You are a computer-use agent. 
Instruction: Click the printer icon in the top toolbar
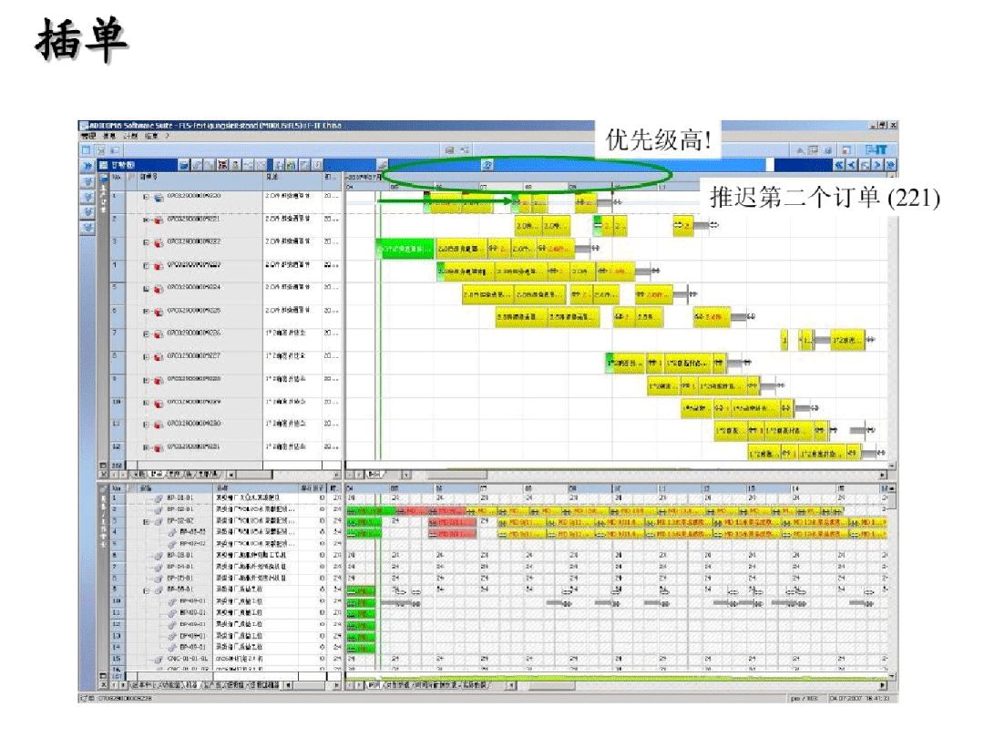point(449,150)
